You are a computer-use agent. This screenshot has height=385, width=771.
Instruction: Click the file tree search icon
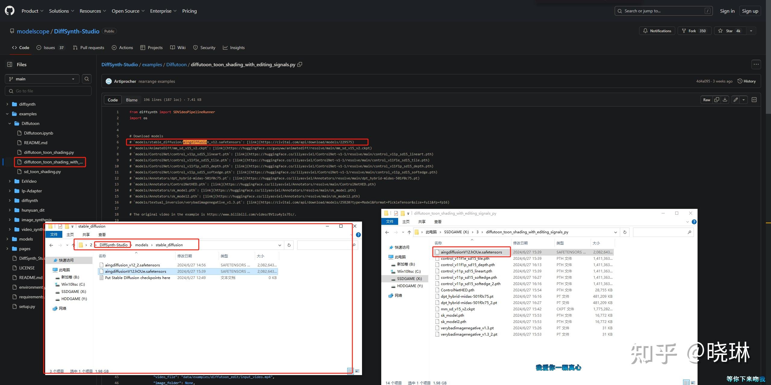pos(87,79)
